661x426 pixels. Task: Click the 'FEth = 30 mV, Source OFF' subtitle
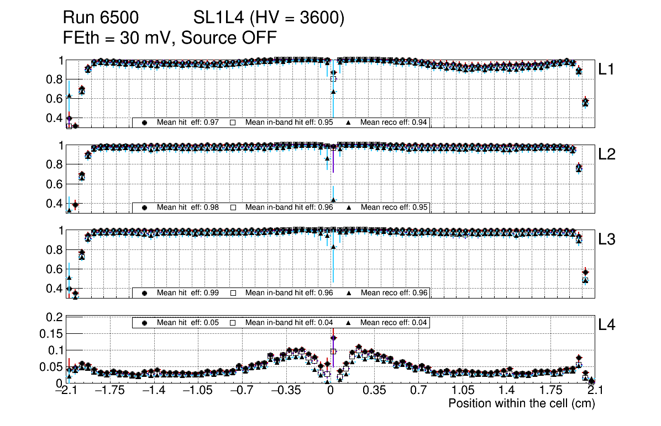coord(170,38)
